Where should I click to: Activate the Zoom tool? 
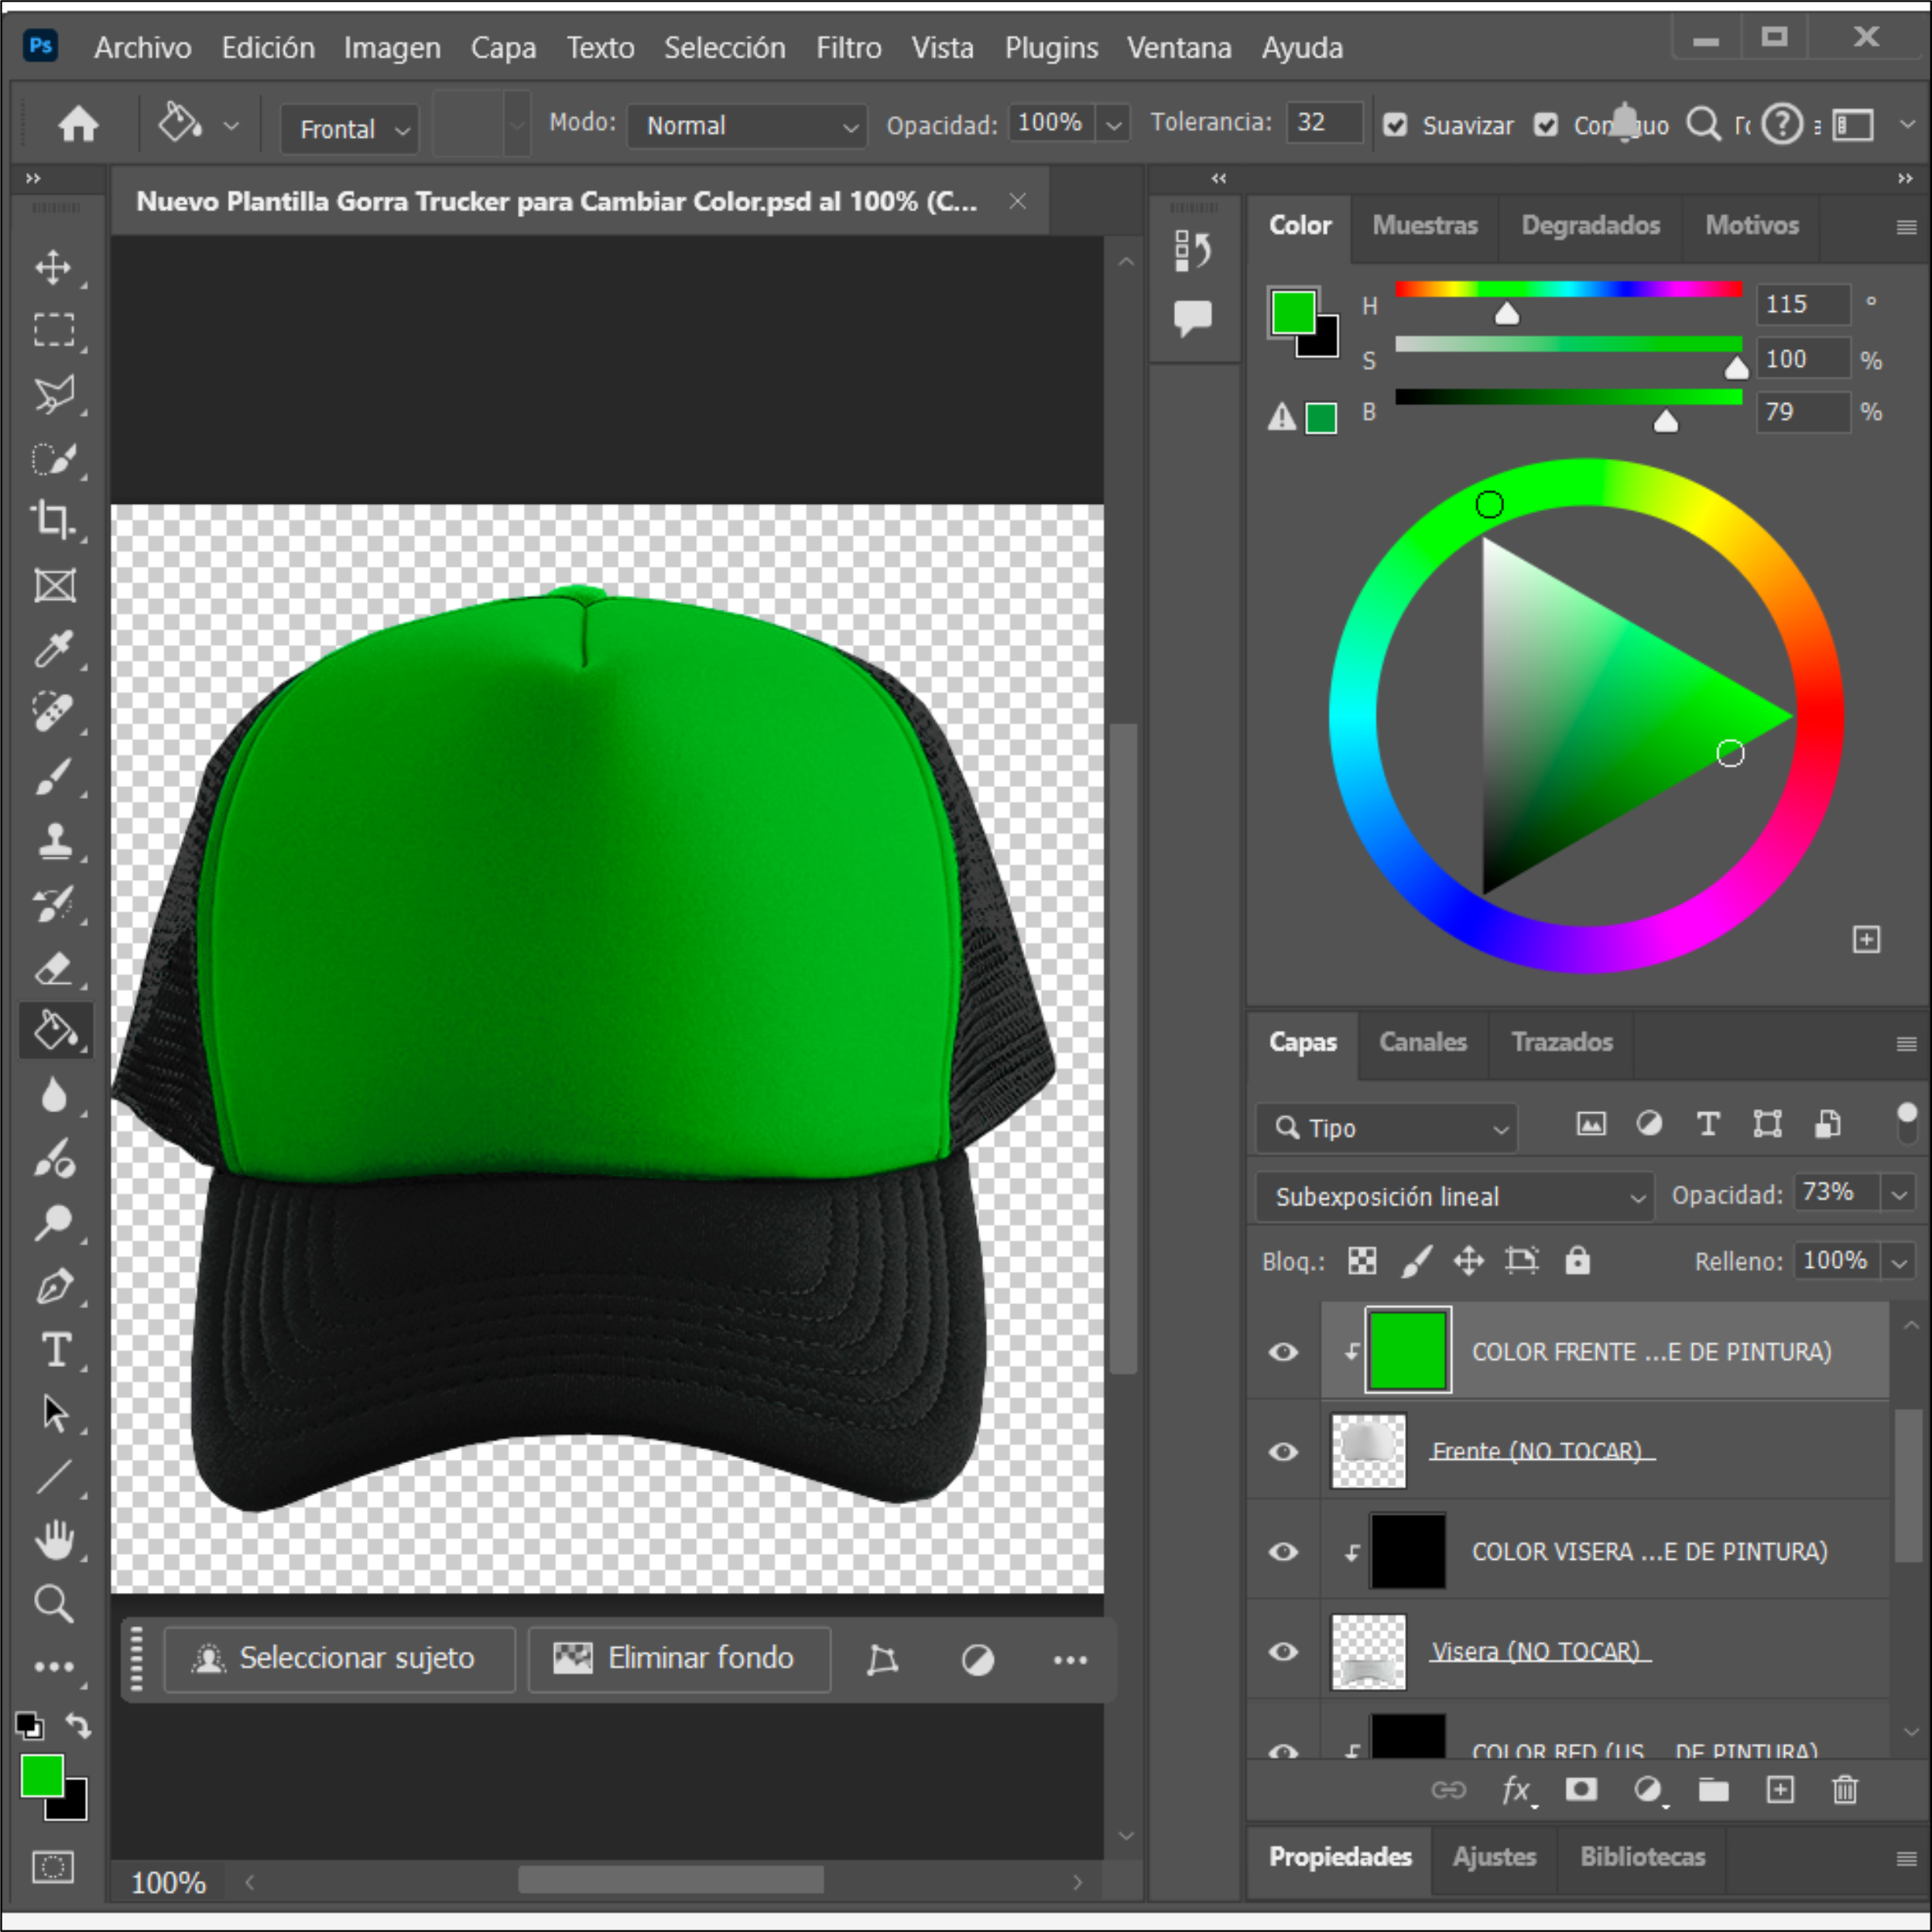click(53, 1603)
